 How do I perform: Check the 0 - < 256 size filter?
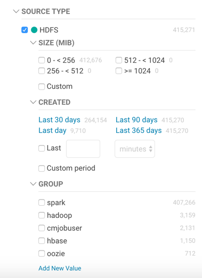point(42,60)
